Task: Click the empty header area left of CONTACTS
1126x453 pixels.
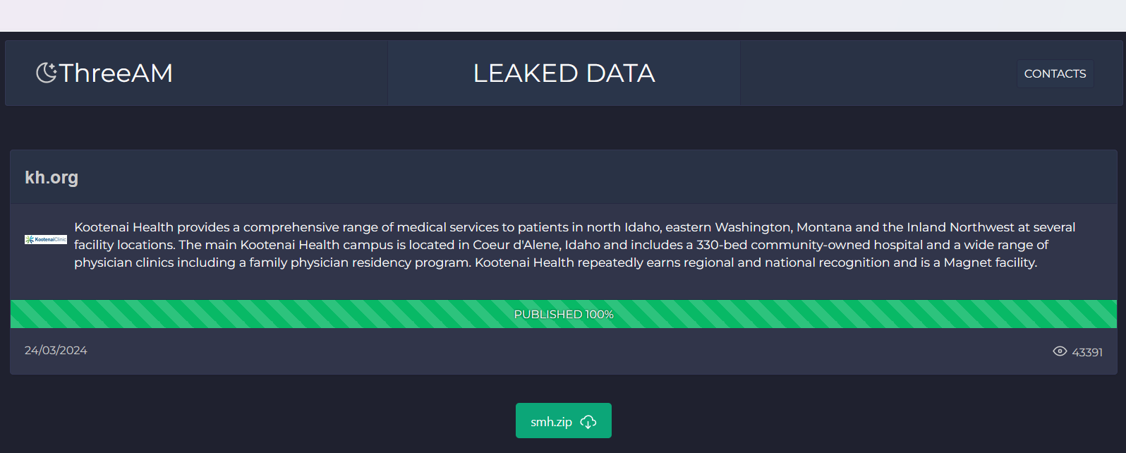Action: tap(875, 73)
